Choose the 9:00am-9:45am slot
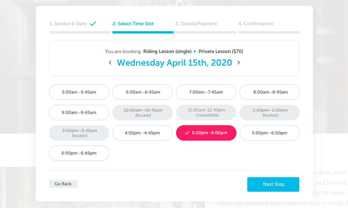 79,112
